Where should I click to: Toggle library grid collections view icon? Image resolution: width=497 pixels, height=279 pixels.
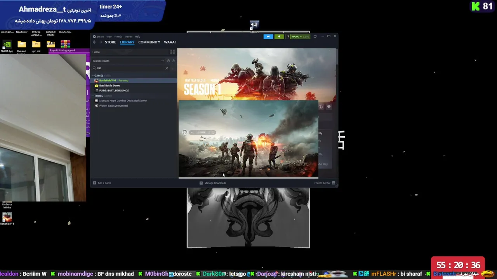point(172,52)
